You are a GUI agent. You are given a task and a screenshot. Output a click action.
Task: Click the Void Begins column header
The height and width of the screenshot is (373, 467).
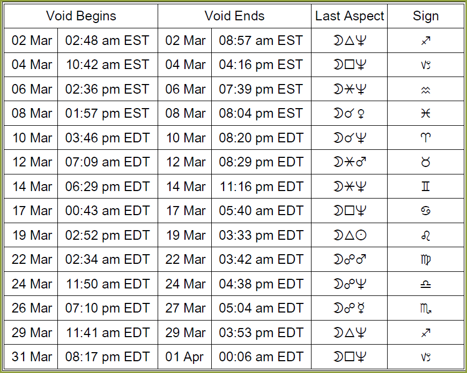click(81, 16)
